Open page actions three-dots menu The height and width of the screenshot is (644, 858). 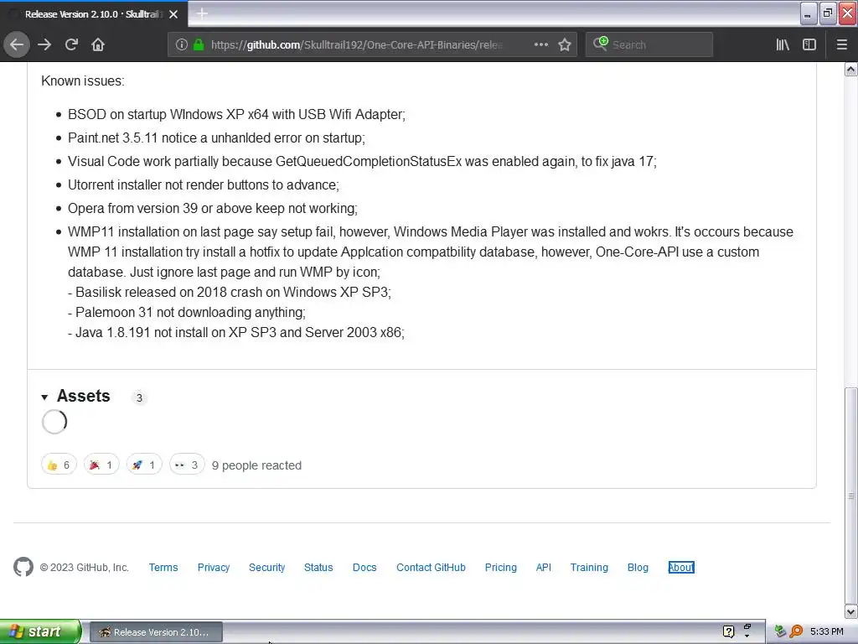[x=541, y=44]
